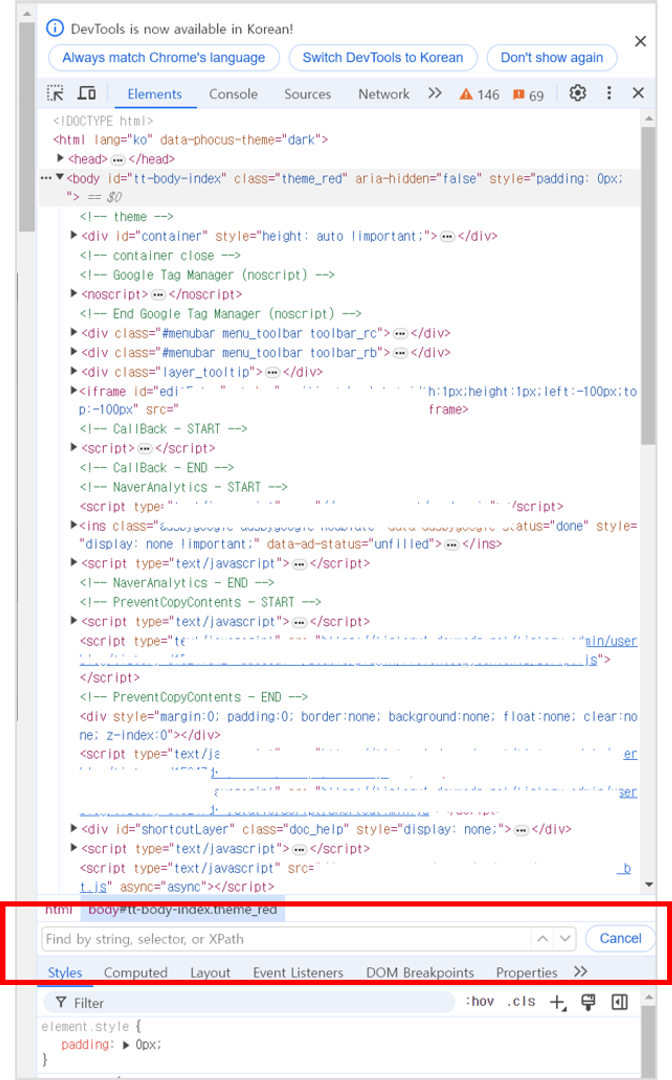Close the DevTools panel
This screenshot has width=672, height=1080.
[638, 93]
